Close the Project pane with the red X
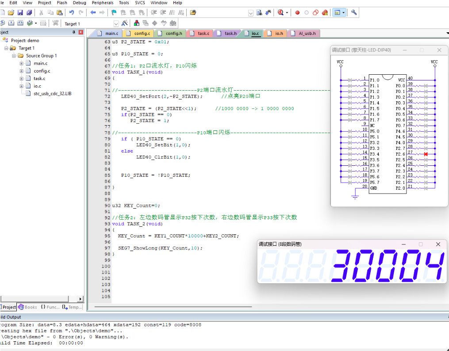Image resolution: width=449 pixels, height=351 pixels. coord(81,32)
